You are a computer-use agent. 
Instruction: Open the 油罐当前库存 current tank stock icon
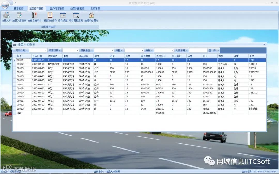(x=35, y=17)
